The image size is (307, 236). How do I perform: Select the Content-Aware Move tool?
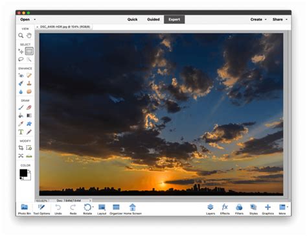coord(21,156)
